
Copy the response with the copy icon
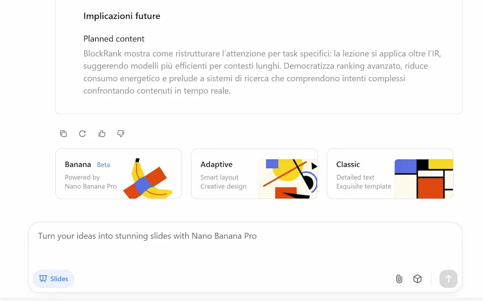(x=63, y=134)
